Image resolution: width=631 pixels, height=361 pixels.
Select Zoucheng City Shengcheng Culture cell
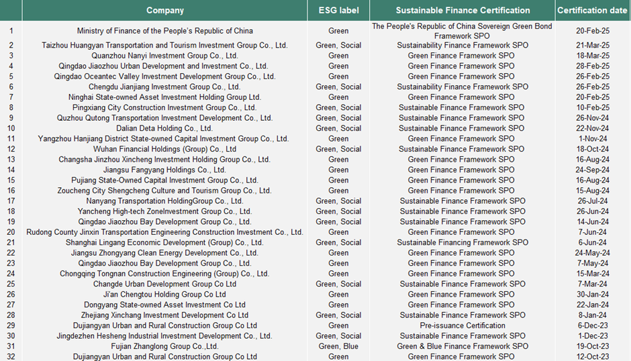[x=164, y=191]
